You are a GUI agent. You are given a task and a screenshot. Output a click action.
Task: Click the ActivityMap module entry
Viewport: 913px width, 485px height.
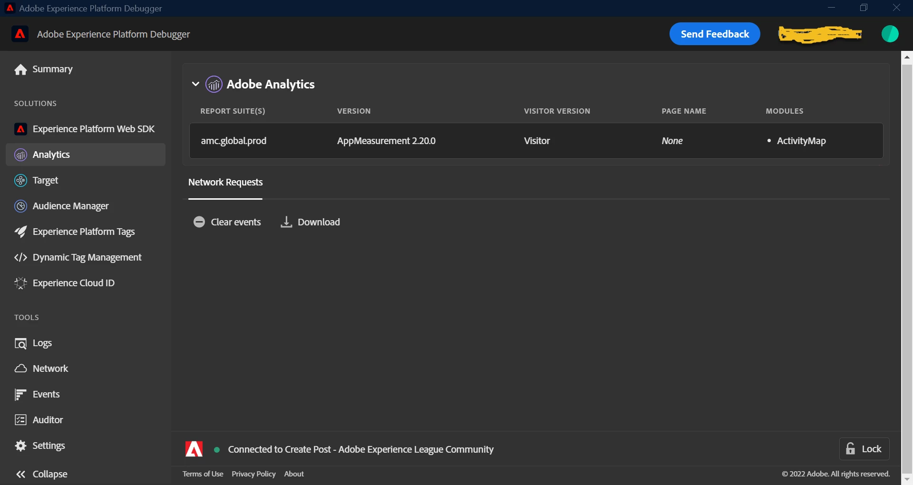(x=801, y=141)
